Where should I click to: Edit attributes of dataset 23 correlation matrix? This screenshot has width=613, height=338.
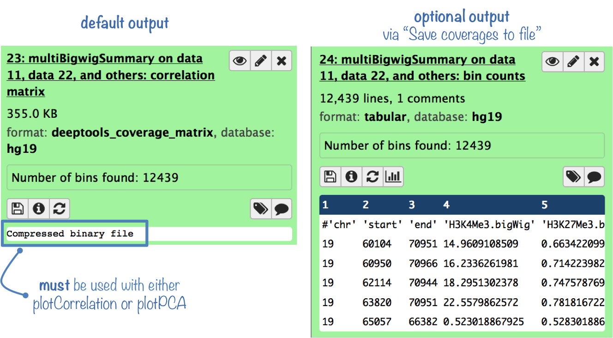pyautogui.click(x=260, y=61)
